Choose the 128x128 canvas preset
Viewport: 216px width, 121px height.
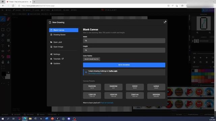pos(92,95)
